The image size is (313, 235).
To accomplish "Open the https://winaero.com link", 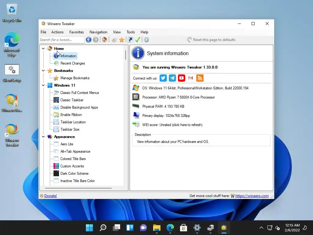I will tap(252, 196).
